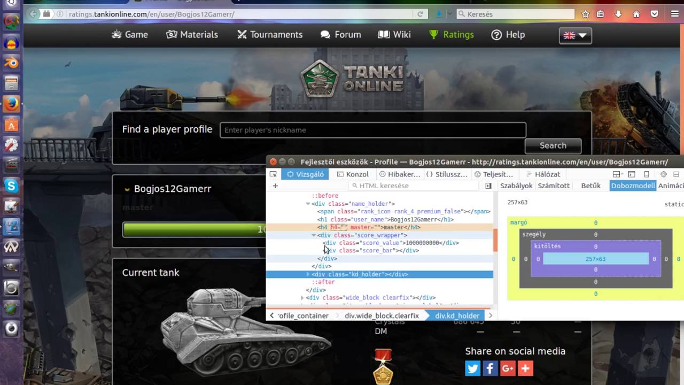
Task: Switch to the Stílussz... style editor tab
Action: pyautogui.click(x=446, y=174)
